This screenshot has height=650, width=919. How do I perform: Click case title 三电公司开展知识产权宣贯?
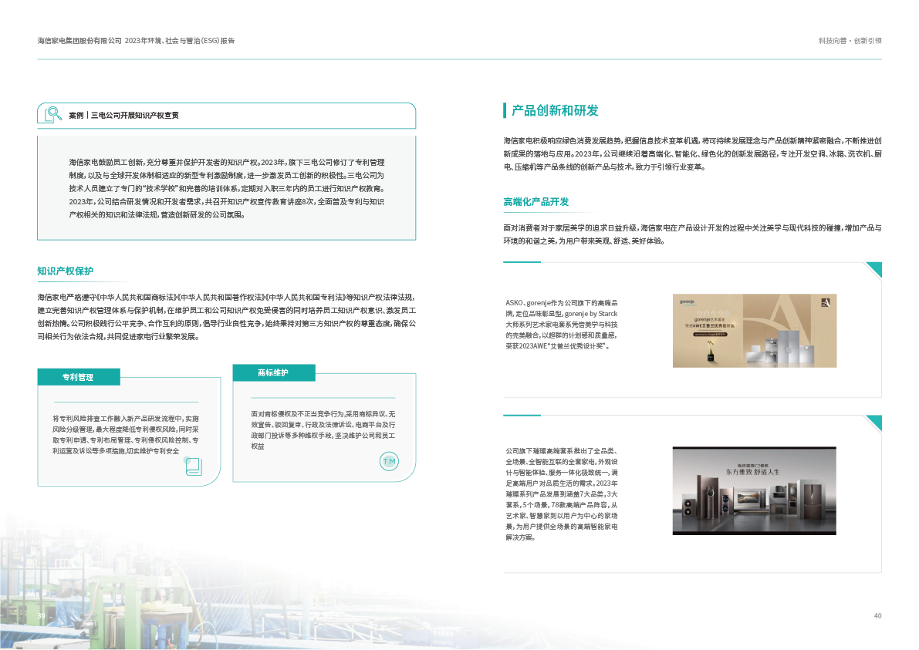(x=134, y=115)
